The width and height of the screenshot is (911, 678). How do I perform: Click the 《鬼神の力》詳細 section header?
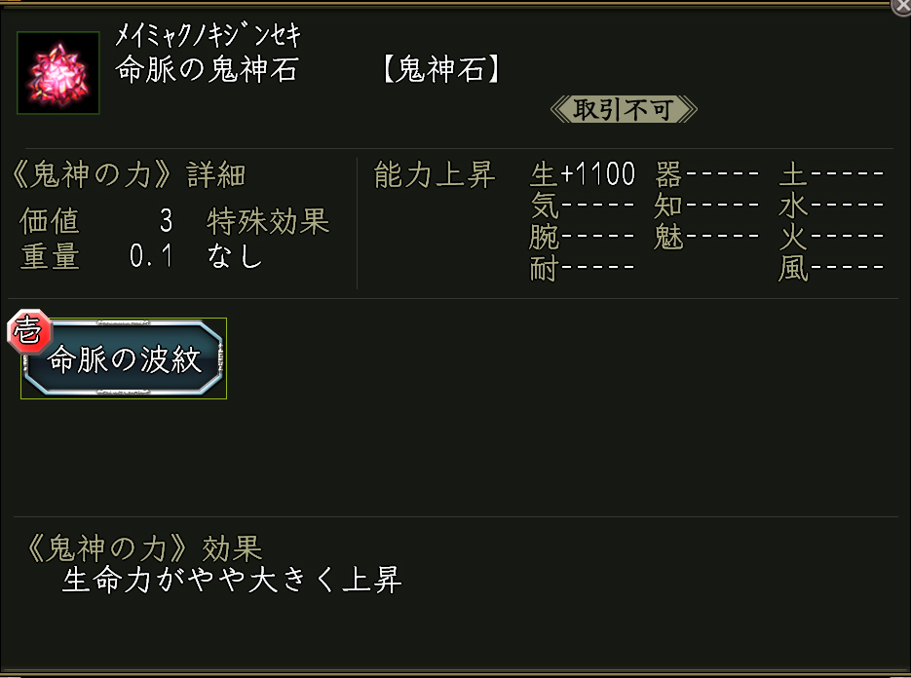pyautogui.click(x=127, y=175)
